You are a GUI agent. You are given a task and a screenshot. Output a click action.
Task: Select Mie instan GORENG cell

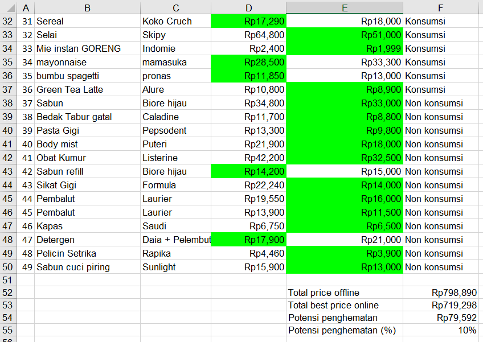87,48
